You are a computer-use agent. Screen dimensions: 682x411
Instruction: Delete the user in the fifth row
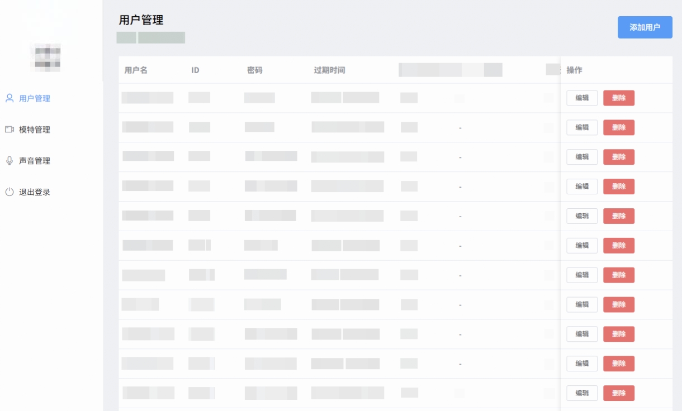point(618,216)
